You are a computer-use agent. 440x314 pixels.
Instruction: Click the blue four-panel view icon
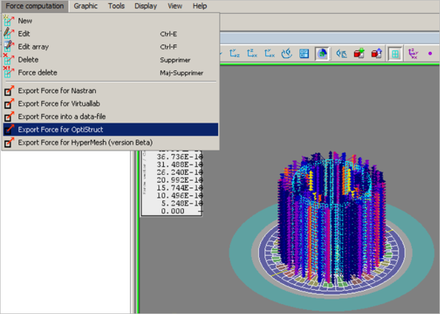[304, 54]
